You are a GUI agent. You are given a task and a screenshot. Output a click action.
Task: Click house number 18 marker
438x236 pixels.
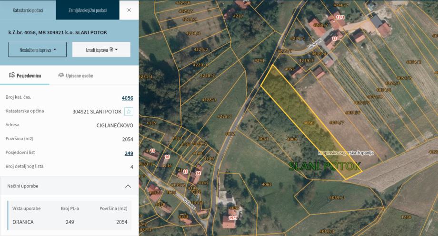[x=152, y=151]
